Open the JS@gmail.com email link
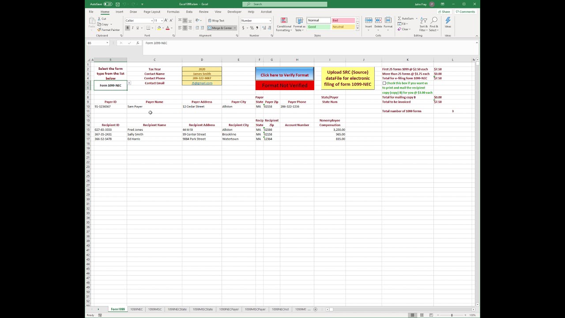 [x=202, y=83]
